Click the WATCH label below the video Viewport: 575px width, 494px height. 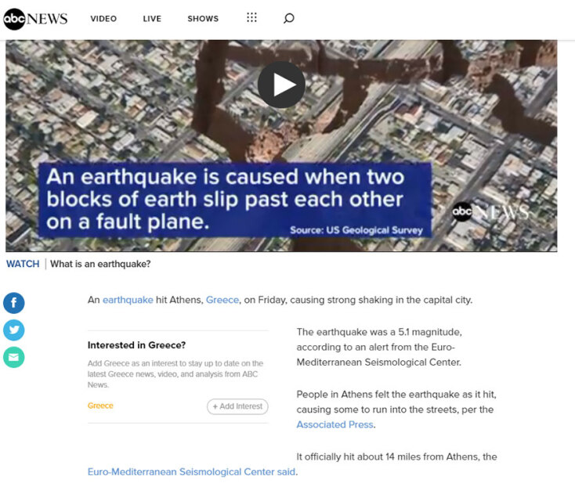[x=23, y=264]
